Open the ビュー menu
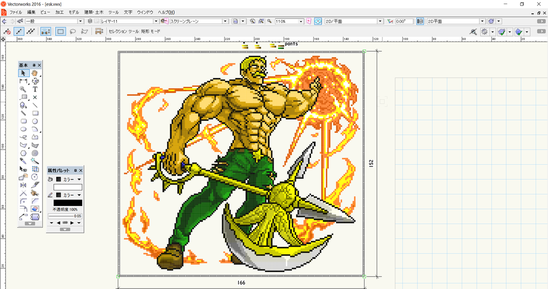Image resolution: width=548 pixels, height=289 pixels. tap(45, 12)
